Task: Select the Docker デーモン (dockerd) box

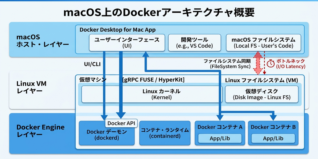Action: click(107, 135)
